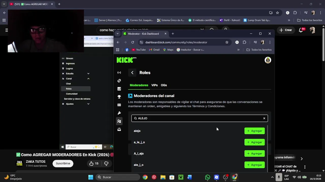Open video options three dots for suggested video
The width and height of the screenshot is (325, 182).
click(305, 167)
